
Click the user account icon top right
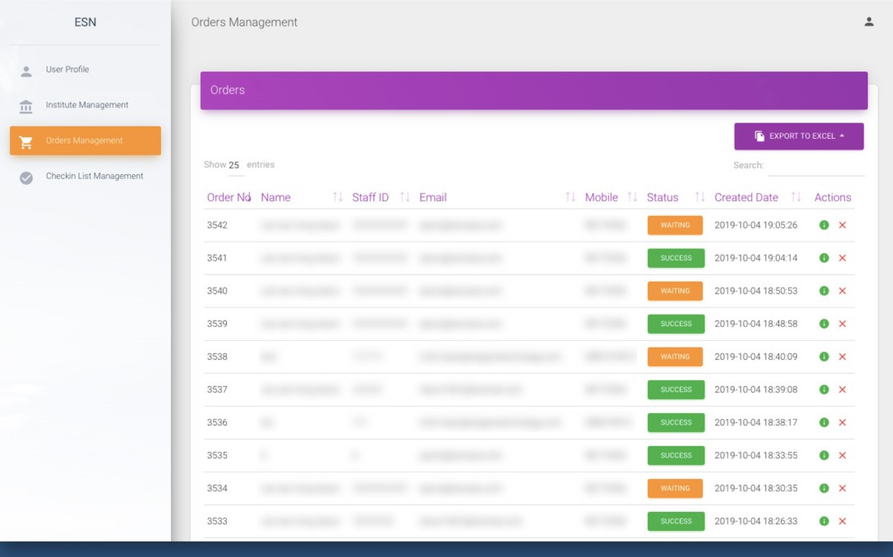click(869, 21)
